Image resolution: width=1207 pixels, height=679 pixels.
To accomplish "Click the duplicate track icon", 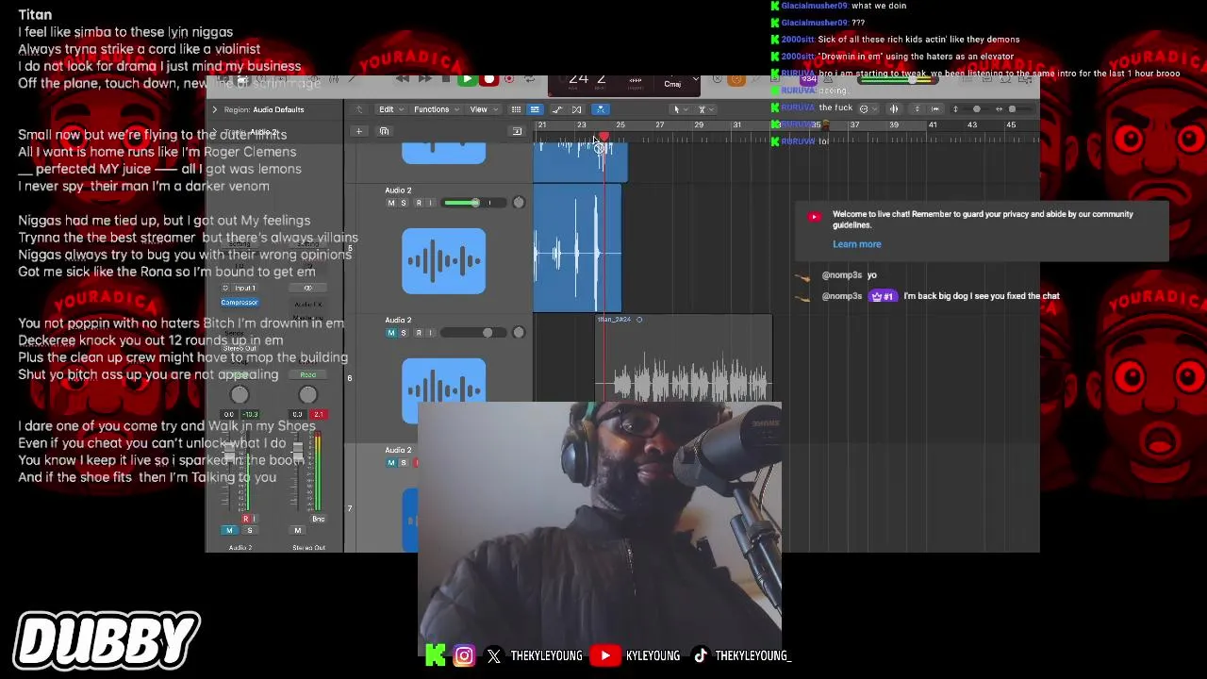I will [384, 131].
